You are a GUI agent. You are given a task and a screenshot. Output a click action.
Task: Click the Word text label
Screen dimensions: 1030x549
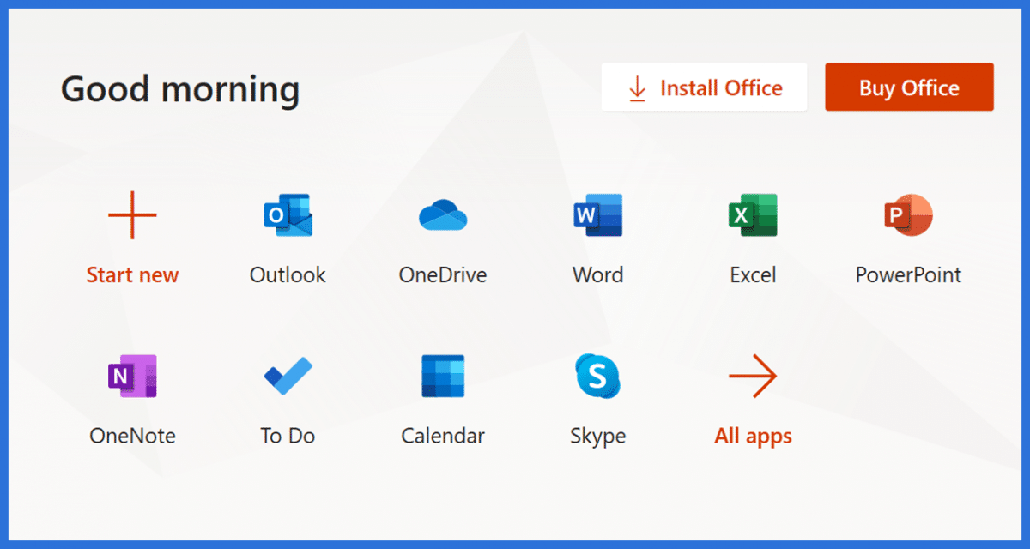click(x=597, y=275)
